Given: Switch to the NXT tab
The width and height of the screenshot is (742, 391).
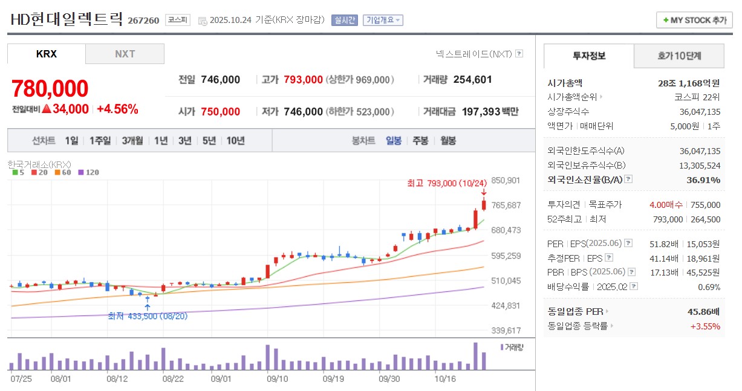Looking at the screenshot, I should click(125, 53).
